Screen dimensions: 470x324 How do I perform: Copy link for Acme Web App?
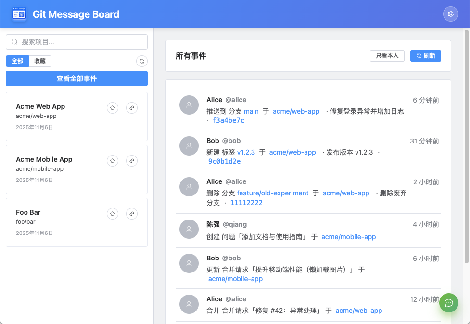[132, 108]
